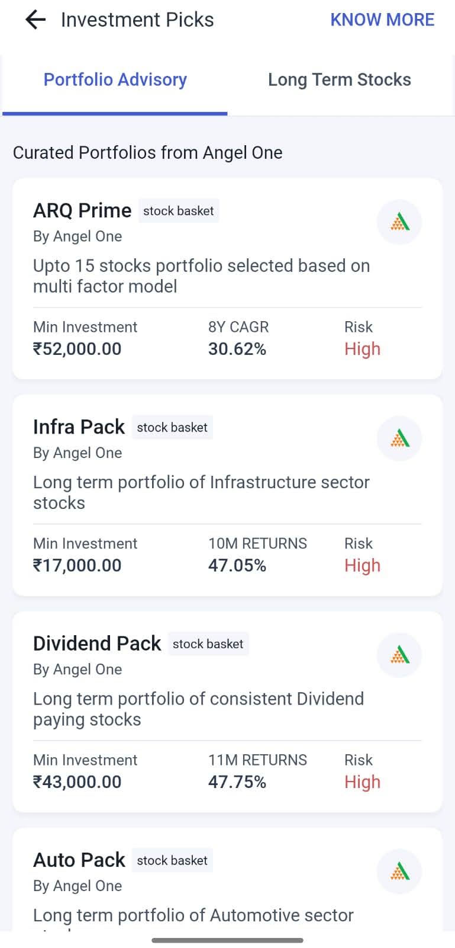The image size is (455, 948).
Task: Tap the 10M RETURNS 47.05% value
Action: click(x=237, y=565)
